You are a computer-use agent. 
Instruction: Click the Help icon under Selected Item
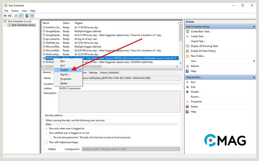(x=187, y=112)
